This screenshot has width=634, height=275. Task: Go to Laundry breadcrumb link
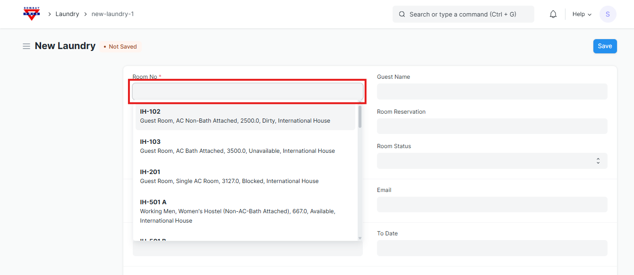coord(67,14)
